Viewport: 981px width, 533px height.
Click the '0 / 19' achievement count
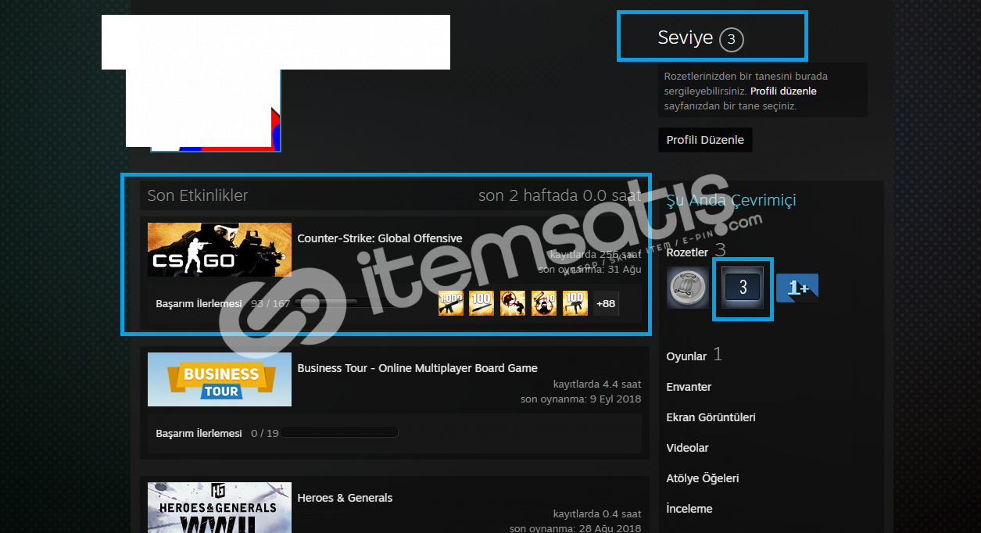pos(264,433)
